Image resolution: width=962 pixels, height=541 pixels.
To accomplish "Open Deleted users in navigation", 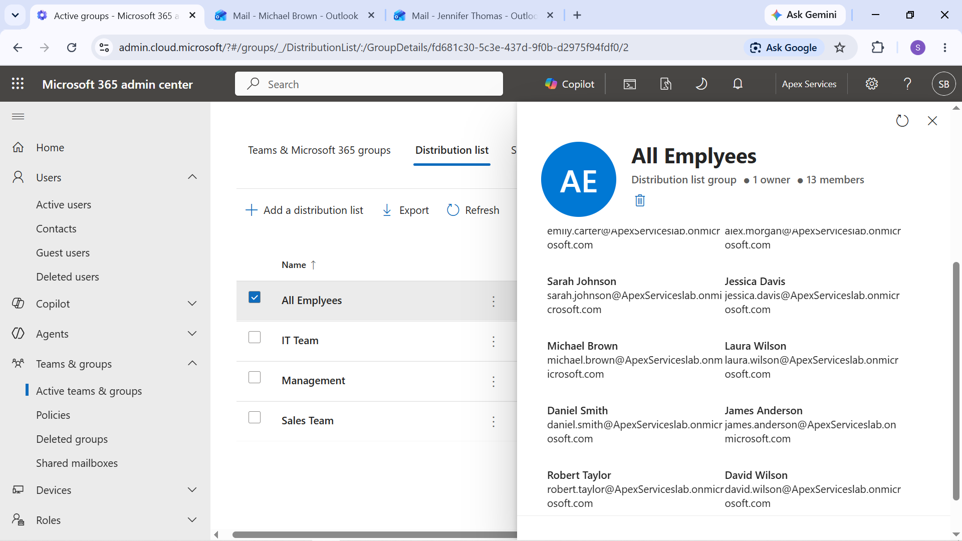I will pyautogui.click(x=68, y=277).
